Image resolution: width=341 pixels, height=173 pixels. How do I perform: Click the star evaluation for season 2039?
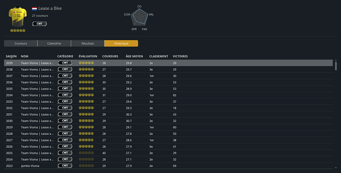pyautogui.click(x=86, y=63)
